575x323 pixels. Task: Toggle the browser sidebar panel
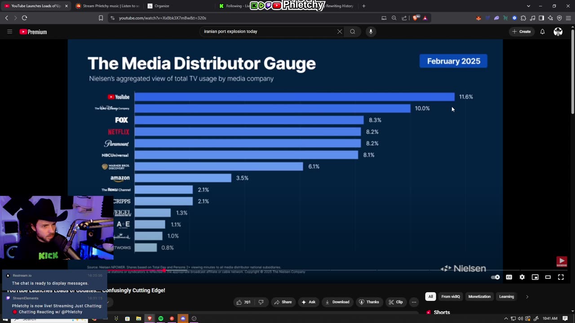541,18
